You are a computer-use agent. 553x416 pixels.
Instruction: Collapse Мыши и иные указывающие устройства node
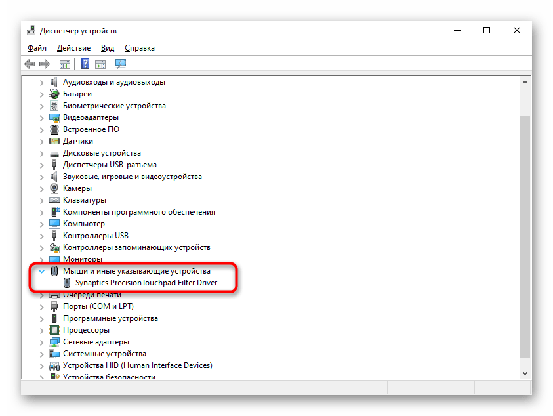[41, 272]
